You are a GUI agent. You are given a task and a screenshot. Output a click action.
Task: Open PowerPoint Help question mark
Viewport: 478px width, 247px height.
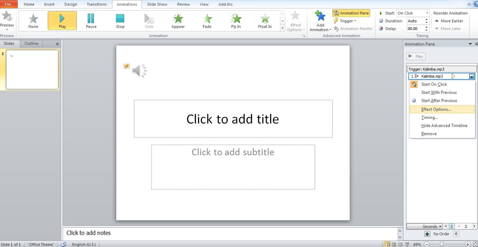[476, 4]
